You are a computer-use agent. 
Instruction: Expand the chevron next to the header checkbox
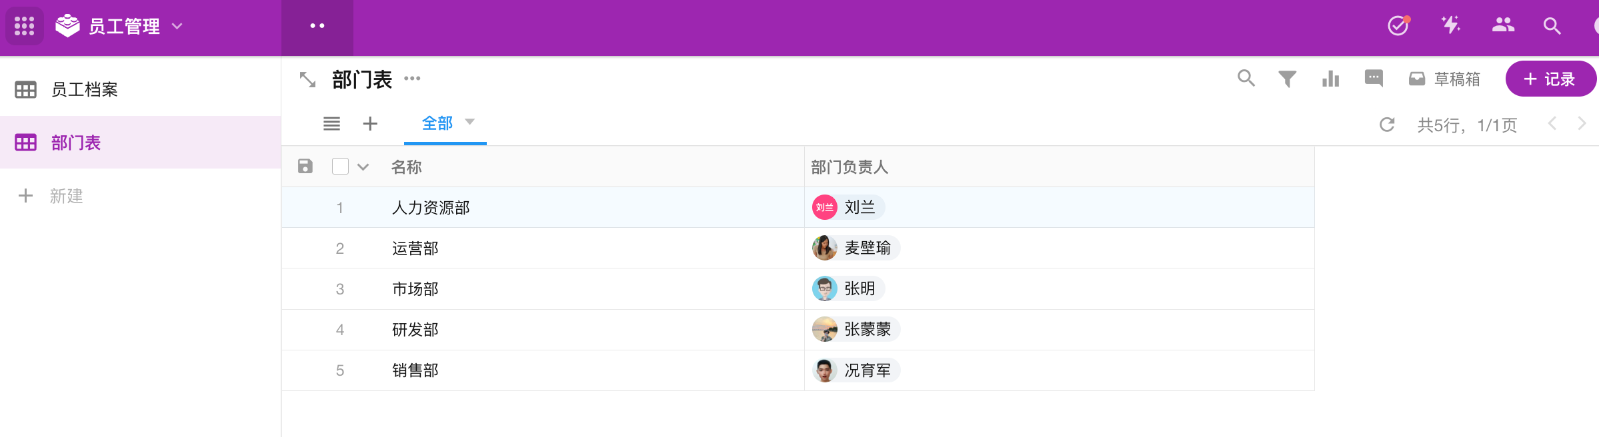point(363,167)
